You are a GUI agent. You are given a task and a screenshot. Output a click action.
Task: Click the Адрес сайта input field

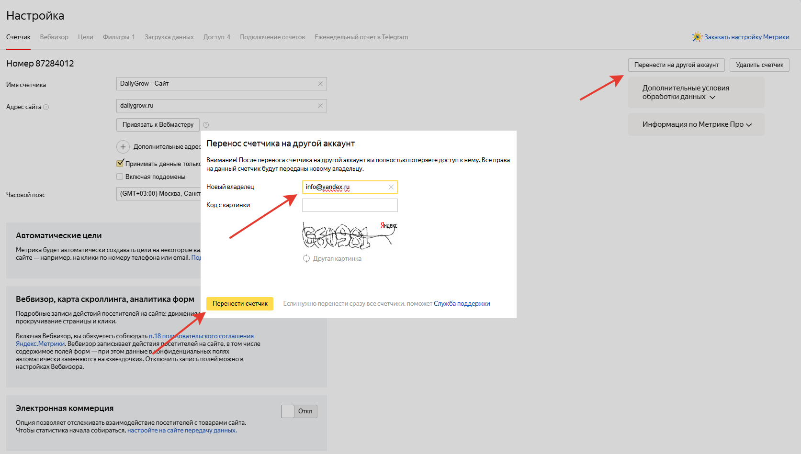(222, 106)
